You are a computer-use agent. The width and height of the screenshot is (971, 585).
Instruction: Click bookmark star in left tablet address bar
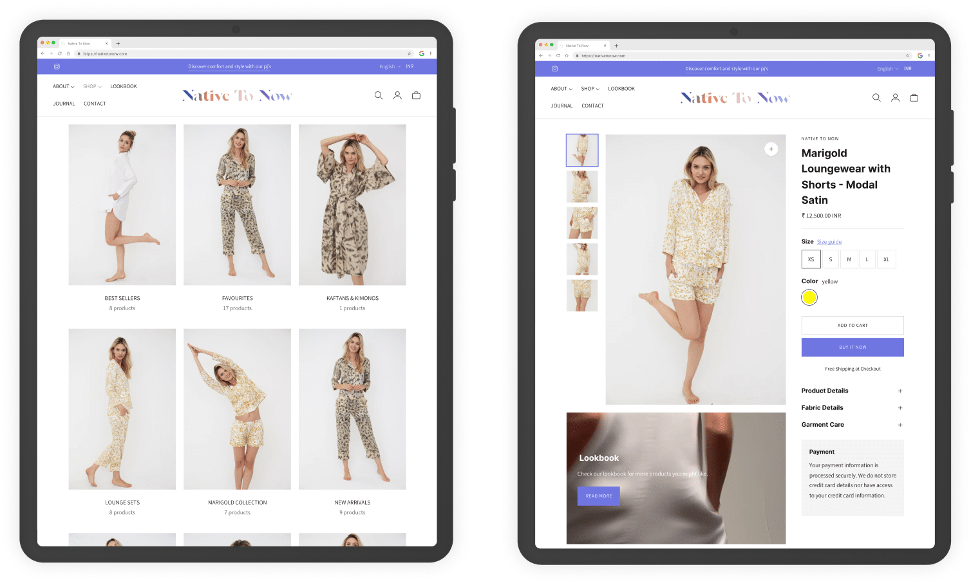409,53
